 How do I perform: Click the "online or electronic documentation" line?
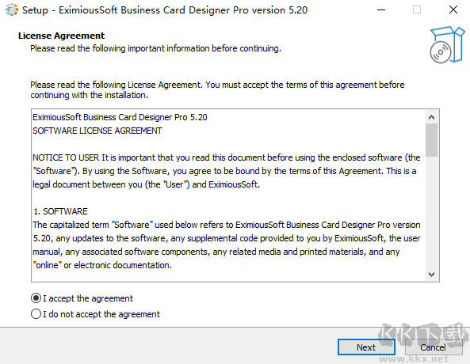pos(102,265)
